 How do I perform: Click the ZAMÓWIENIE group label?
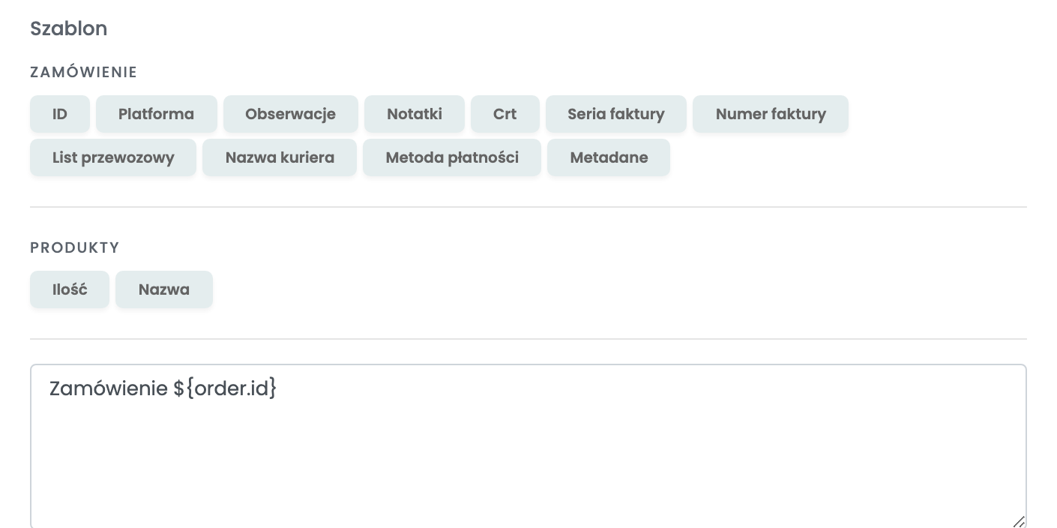(84, 72)
